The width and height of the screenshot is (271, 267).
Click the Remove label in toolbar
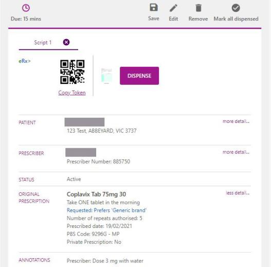point(198,19)
